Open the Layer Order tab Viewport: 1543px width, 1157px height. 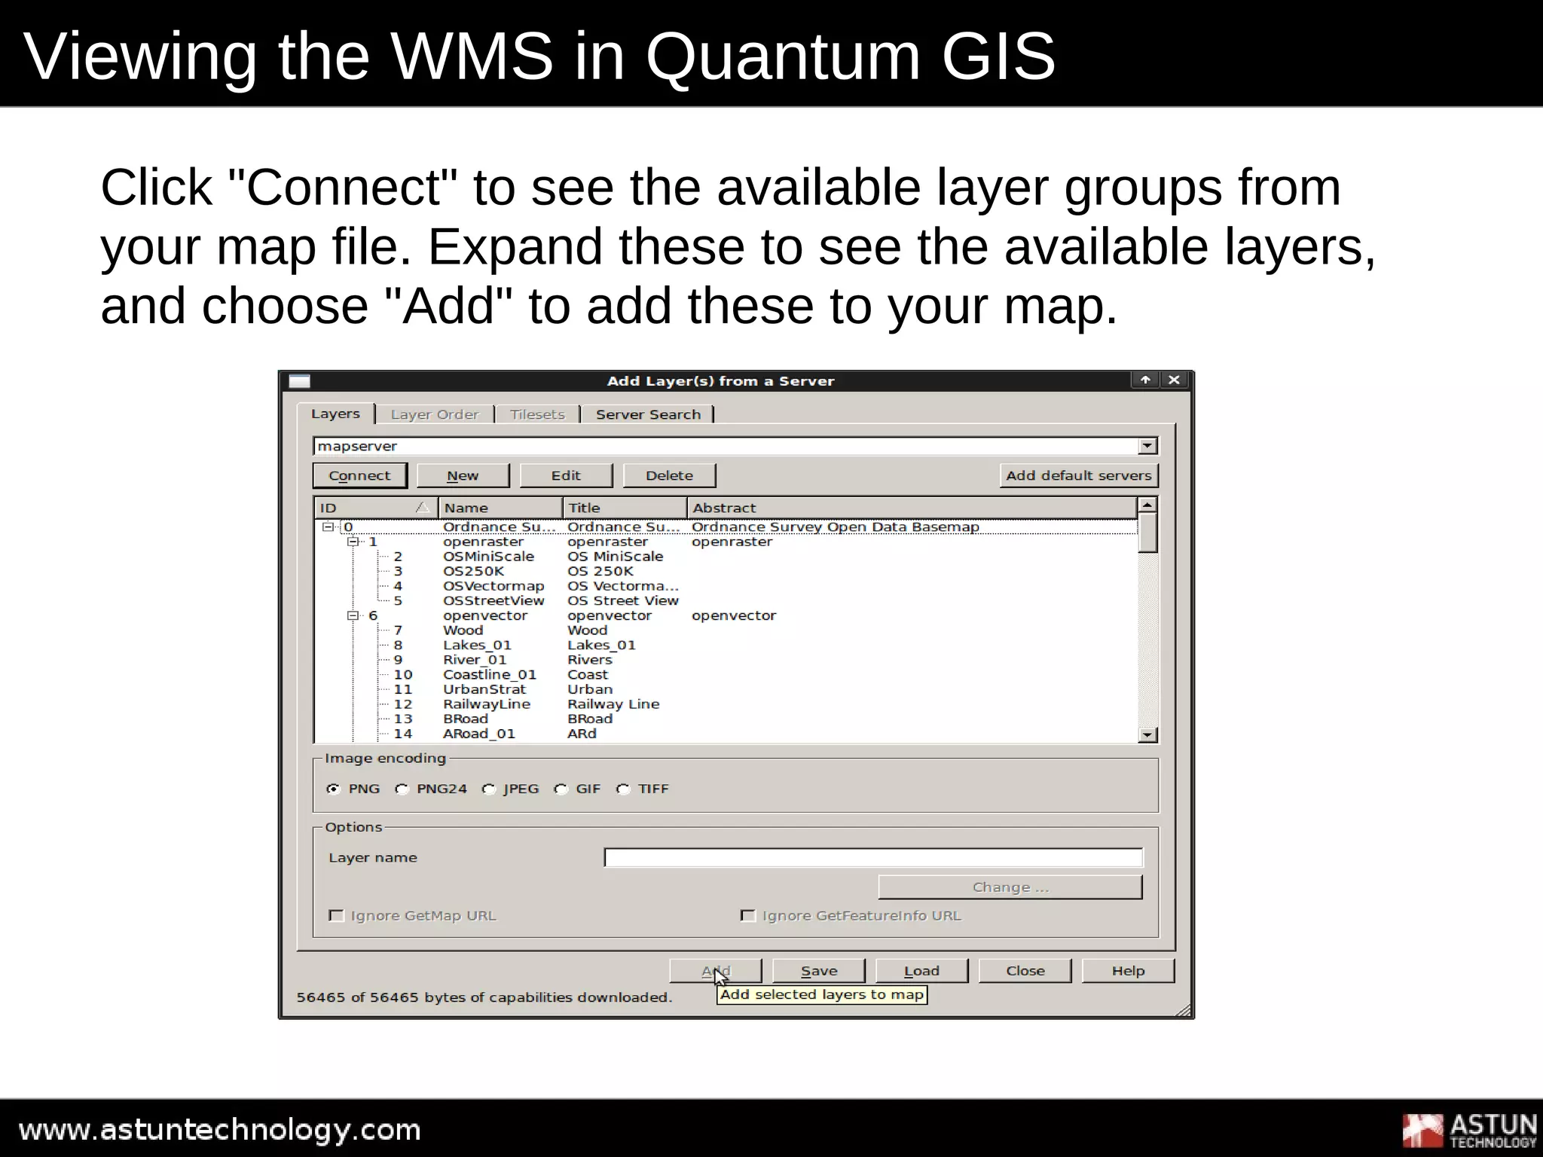pyautogui.click(x=435, y=414)
